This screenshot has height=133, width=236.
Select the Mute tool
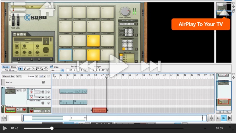pos(37,69)
